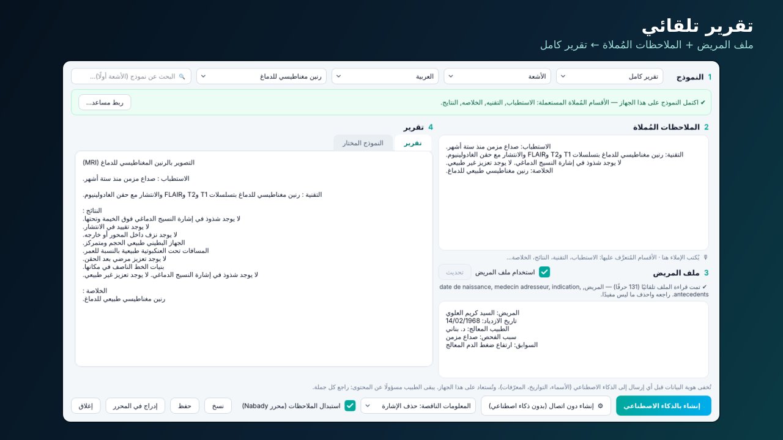Click the إنشاء بالذكاء الاصطناعي button
The image size is (783, 440).
[664, 406]
